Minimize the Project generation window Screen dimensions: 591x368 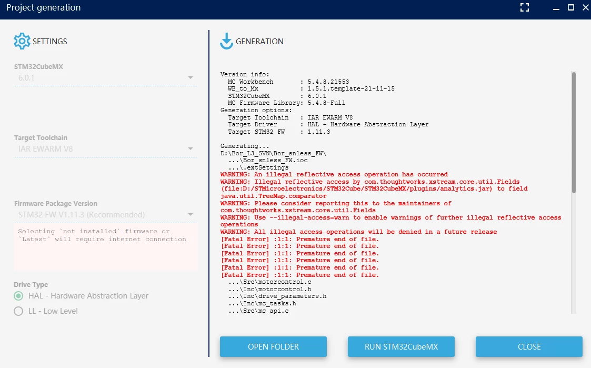point(556,8)
